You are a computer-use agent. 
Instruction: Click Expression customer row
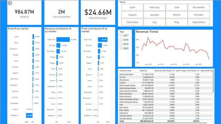pyautogui.click(x=166, y=113)
